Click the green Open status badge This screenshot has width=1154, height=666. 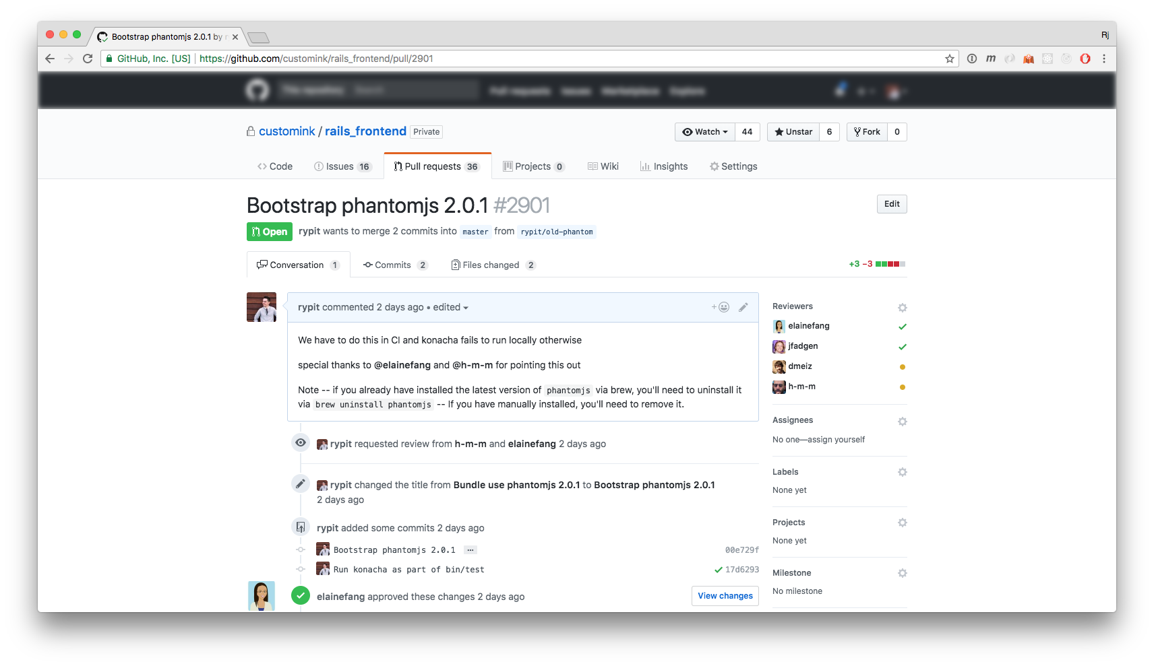point(270,232)
